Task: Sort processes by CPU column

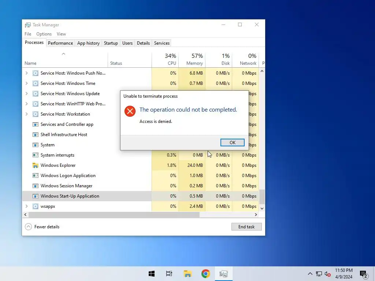Action: click(165, 60)
